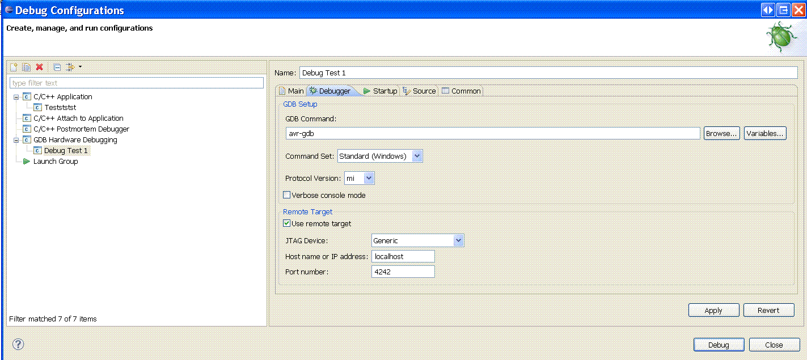
Task: Click the Variables button
Action: click(765, 133)
